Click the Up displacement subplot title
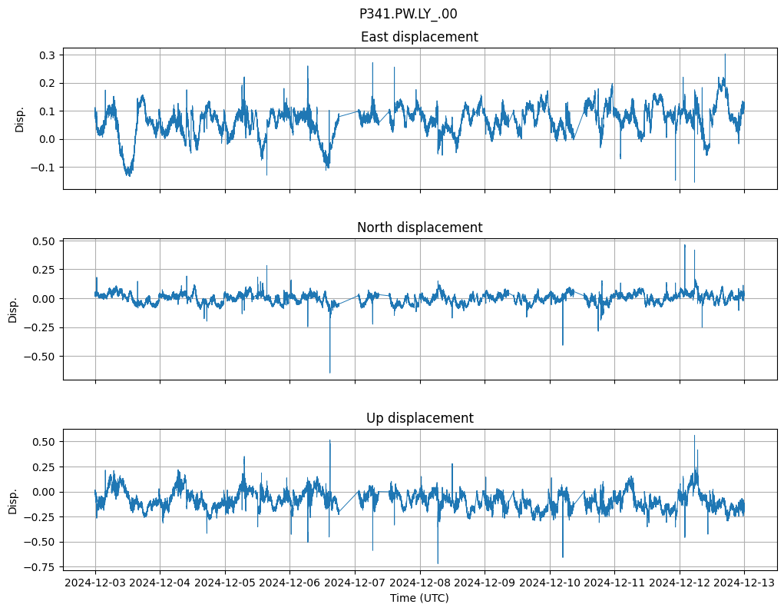 coord(419,418)
